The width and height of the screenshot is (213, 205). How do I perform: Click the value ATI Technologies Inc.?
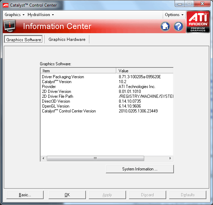point(137,87)
